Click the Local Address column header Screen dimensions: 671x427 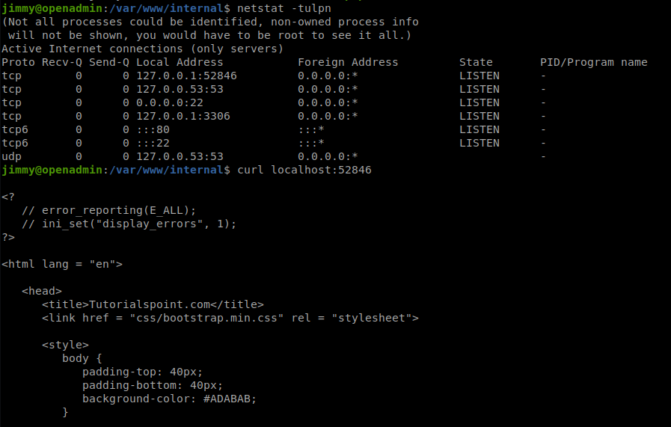[180, 63]
